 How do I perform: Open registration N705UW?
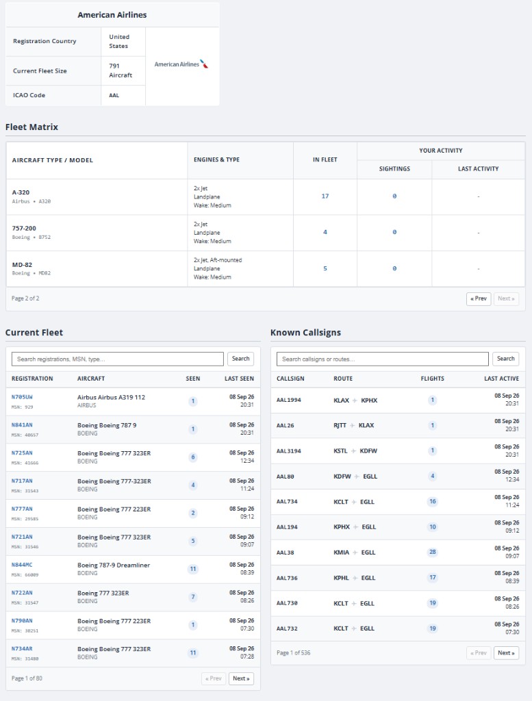(x=22, y=397)
